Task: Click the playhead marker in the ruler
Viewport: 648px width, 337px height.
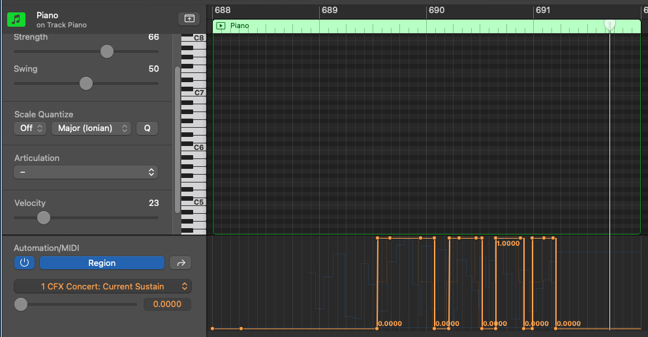Action: pyautogui.click(x=609, y=24)
